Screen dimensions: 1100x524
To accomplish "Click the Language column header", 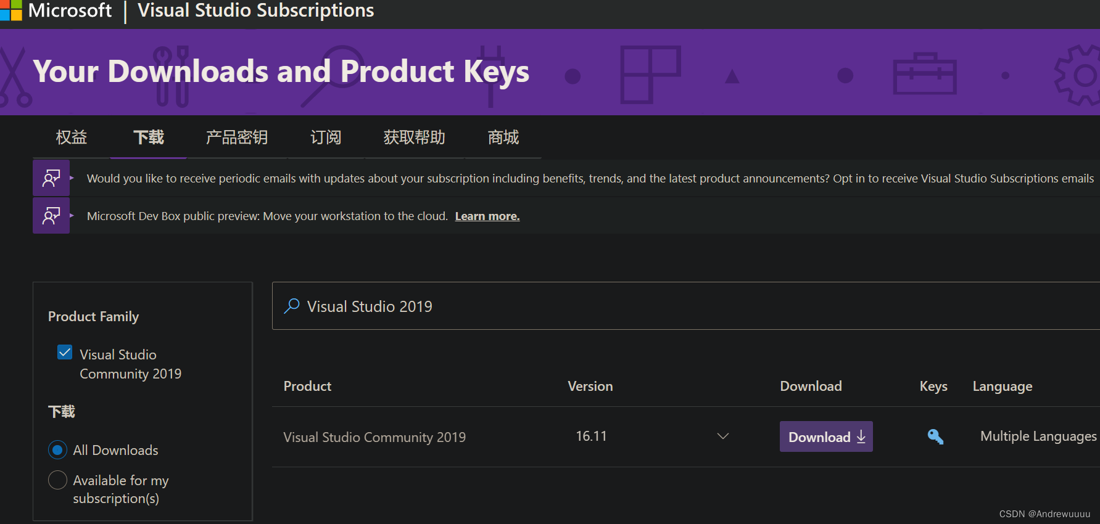I will point(1003,387).
